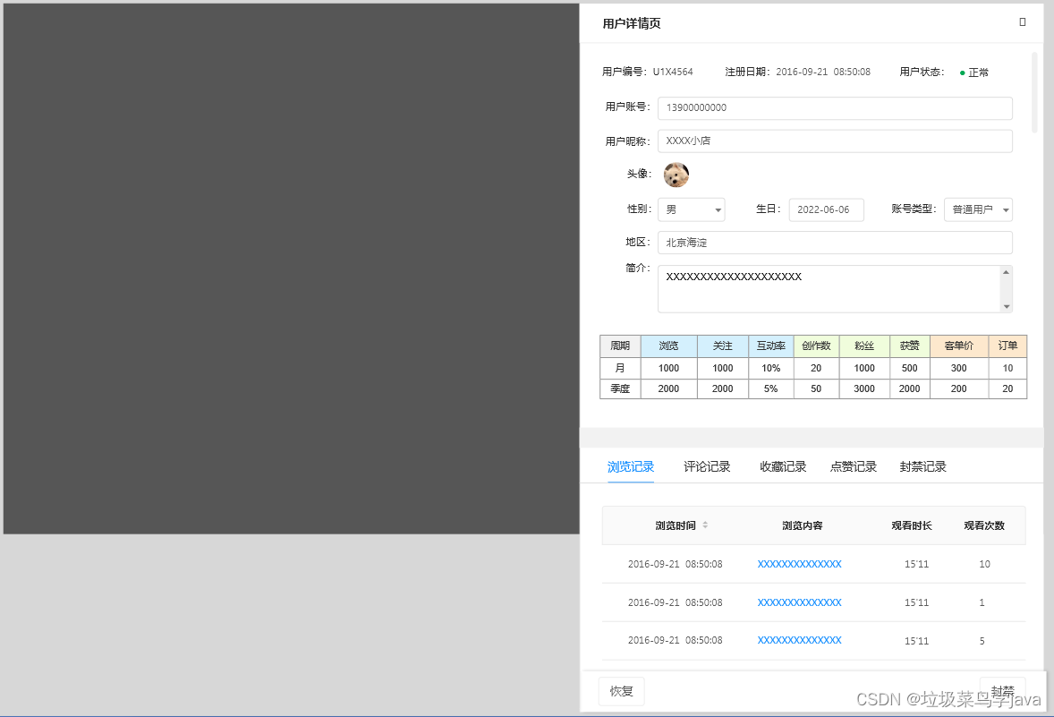
Task: Open content link in the 5-views row
Action: [799, 640]
